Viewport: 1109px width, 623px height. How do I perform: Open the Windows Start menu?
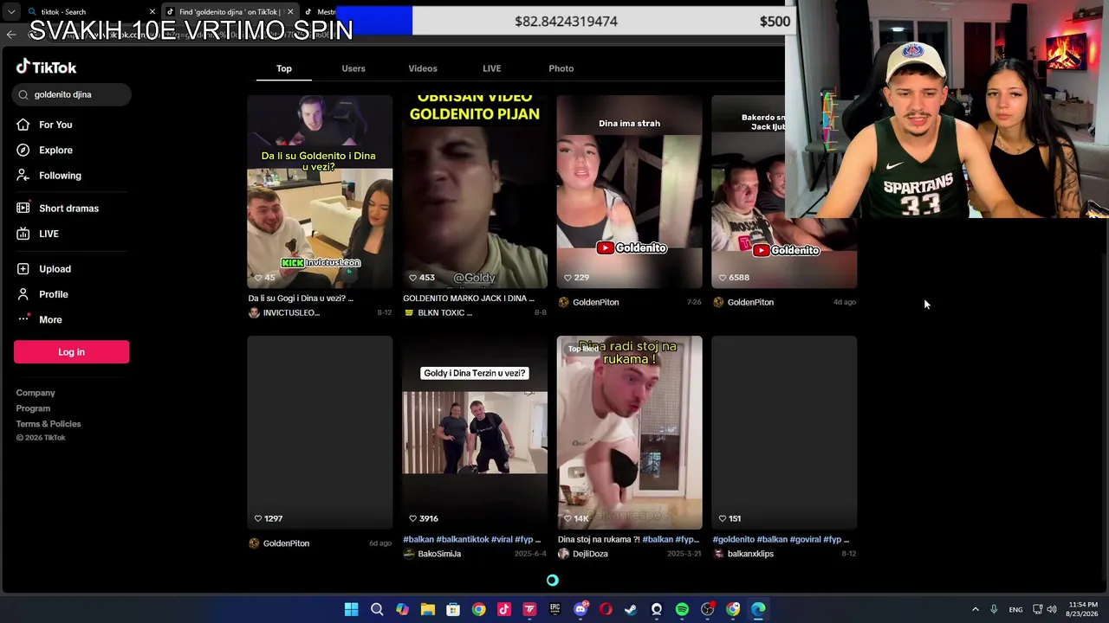(x=351, y=609)
